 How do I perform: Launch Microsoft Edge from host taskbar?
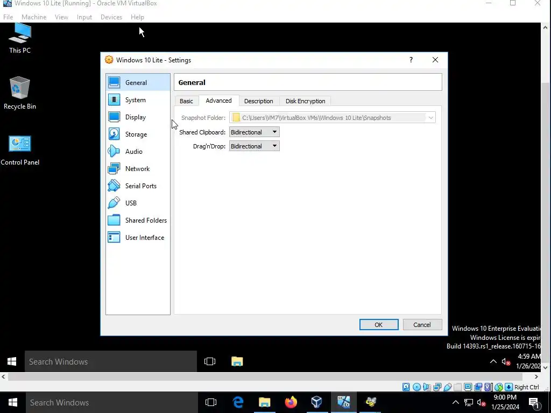(238, 402)
